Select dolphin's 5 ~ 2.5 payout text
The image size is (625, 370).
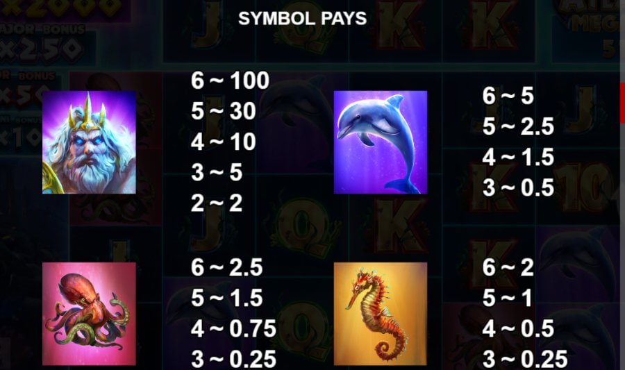(x=518, y=126)
